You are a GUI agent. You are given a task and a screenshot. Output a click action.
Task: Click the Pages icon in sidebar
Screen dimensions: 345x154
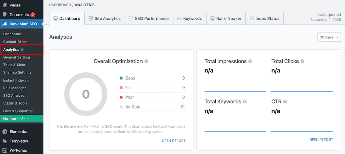pyautogui.click(x=5, y=5)
